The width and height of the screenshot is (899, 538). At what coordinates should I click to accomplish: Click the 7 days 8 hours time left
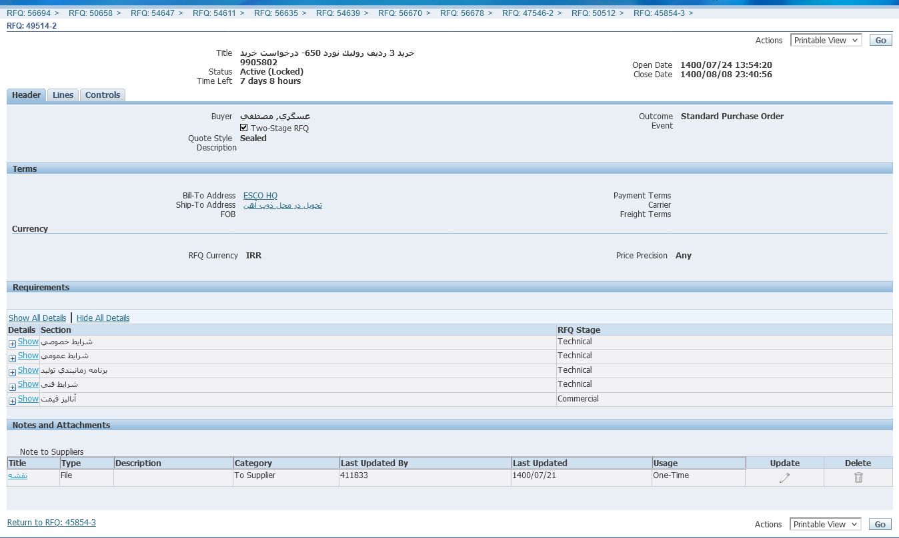click(271, 81)
